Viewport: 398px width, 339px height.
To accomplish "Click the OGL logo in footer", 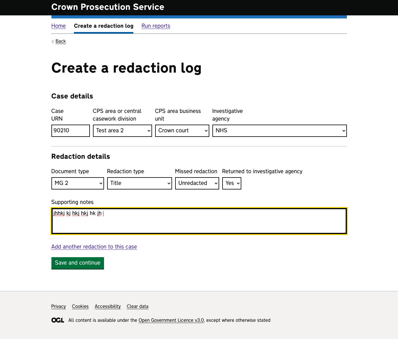I will click(x=58, y=320).
